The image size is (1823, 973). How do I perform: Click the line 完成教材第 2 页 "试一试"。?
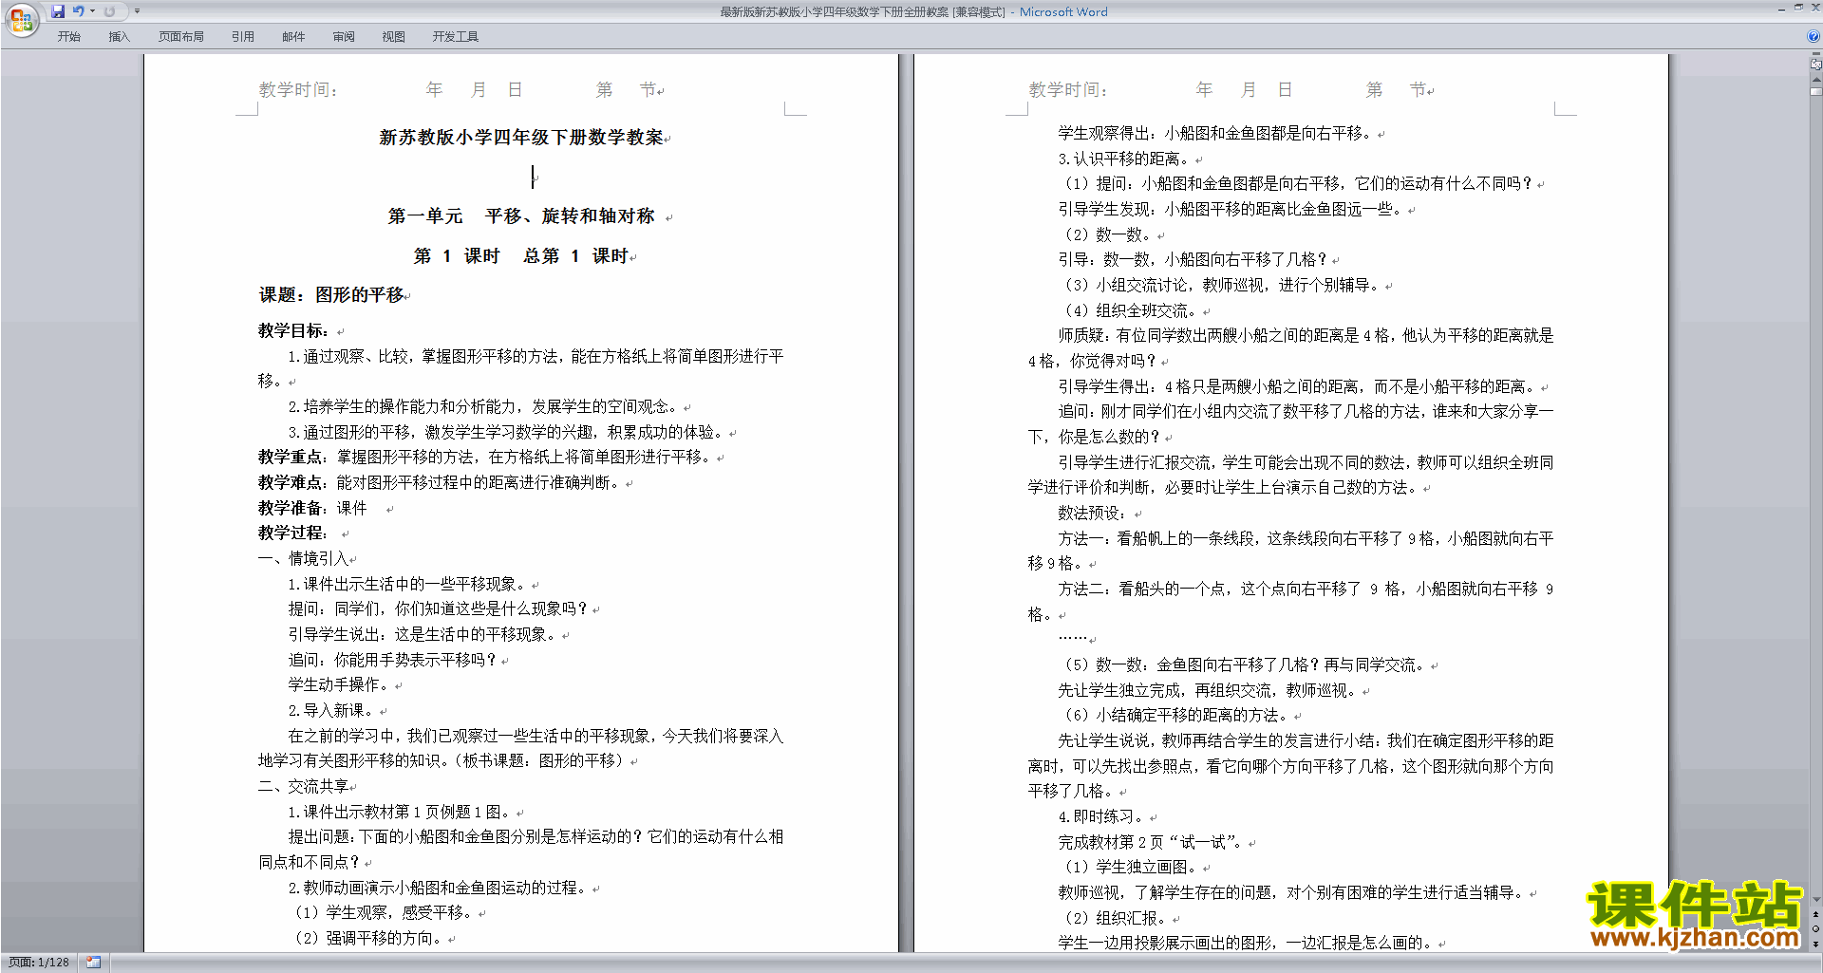(1153, 842)
